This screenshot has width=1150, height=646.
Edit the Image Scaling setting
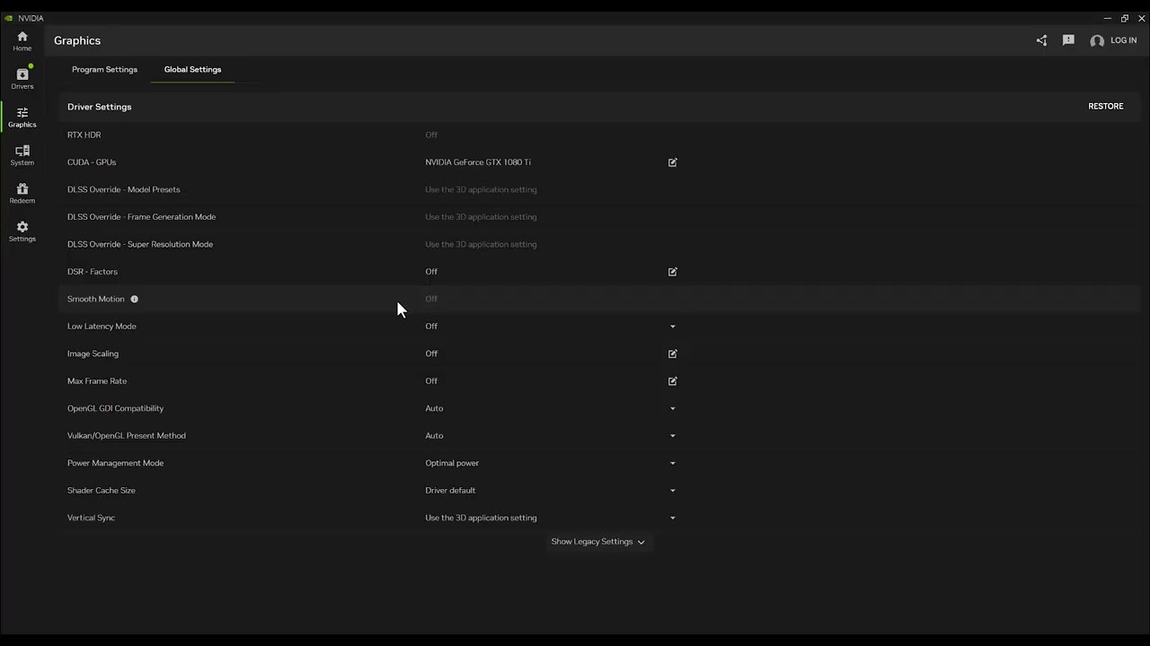click(672, 354)
